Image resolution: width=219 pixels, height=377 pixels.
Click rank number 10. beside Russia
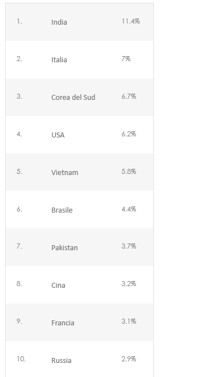pyautogui.click(x=21, y=359)
